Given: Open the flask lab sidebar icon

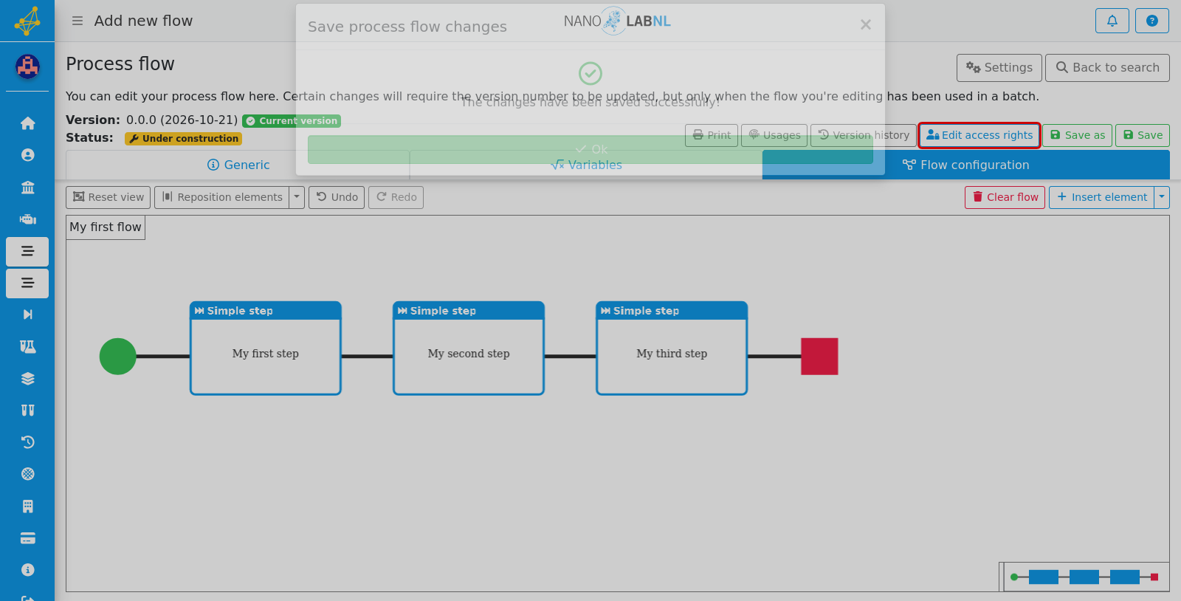Looking at the screenshot, I should pos(27,346).
